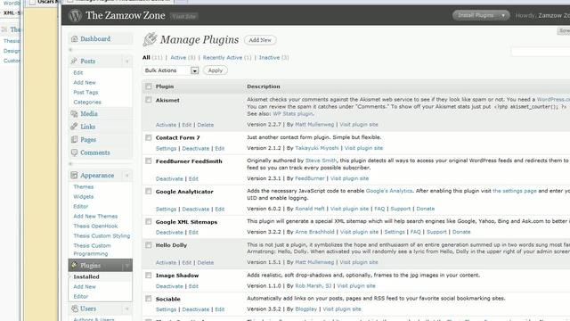Open the WP Stats plugin link
This screenshot has height=321, width=570.
293,113
